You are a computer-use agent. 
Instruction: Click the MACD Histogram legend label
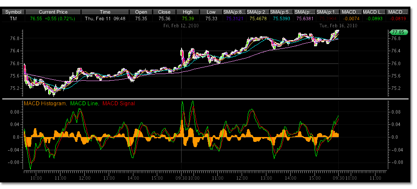click(x=45, y=103)
